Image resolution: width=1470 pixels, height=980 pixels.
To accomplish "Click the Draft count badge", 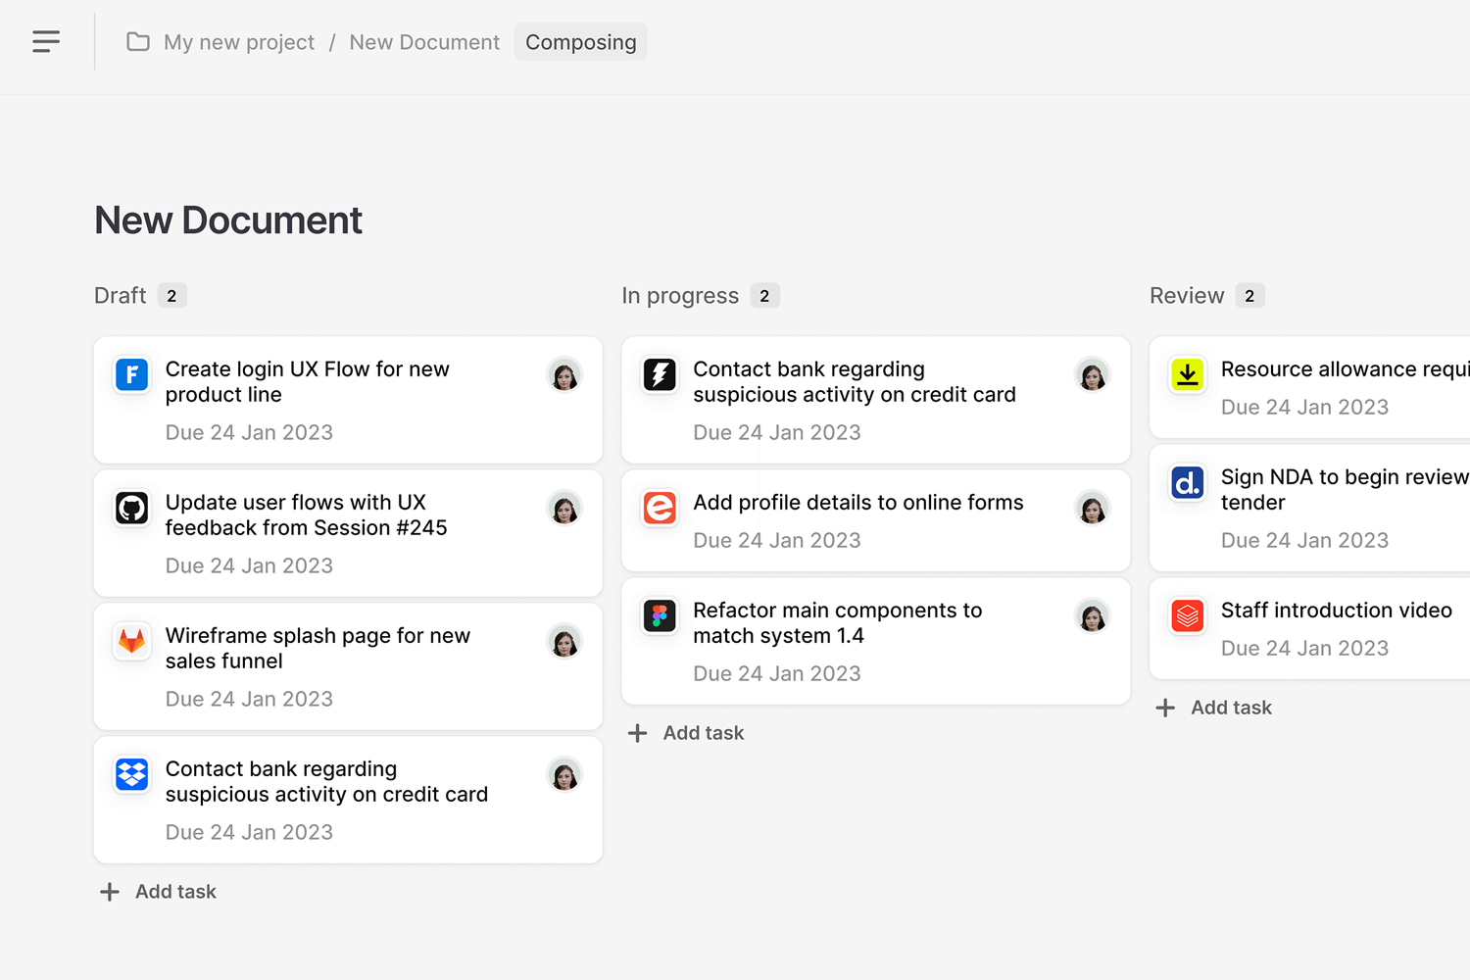I will tap(171, 296).
